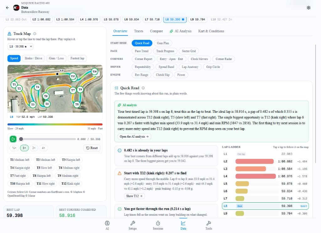This screenshot has height=233, width=321.
Task: Click T4 marker on track map
Action: click(x=38, y=87)
